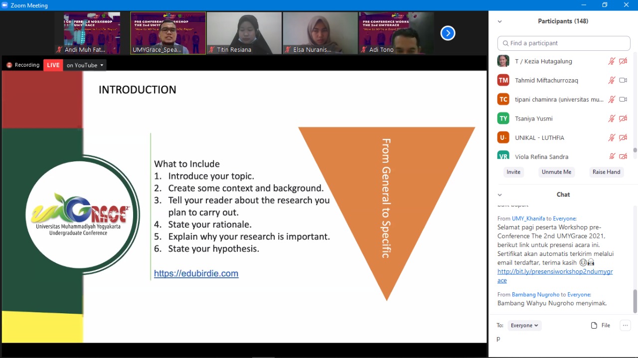Image resolution: width=638 pixels, height=358 pixels.
Task: Click the camera icon for tipani chaminra
Action: point(623,99)
